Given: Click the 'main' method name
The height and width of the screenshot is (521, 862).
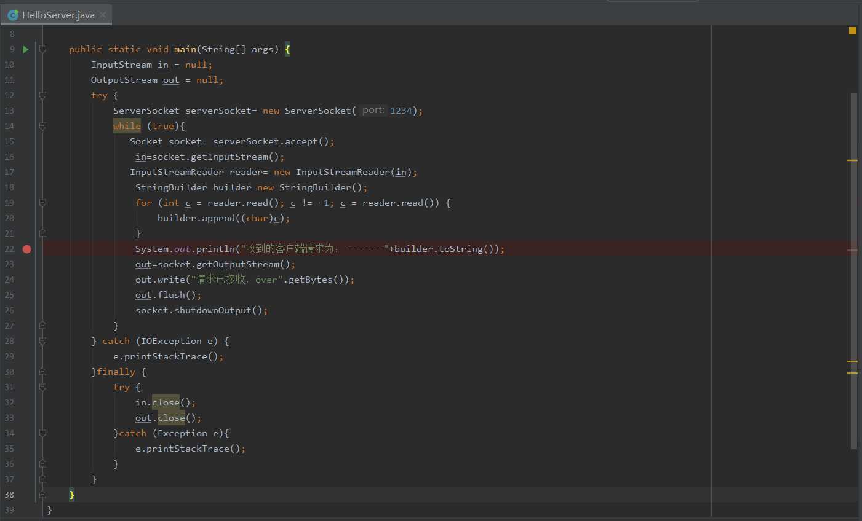Looking at the screenshot, I should coord(185,49).
